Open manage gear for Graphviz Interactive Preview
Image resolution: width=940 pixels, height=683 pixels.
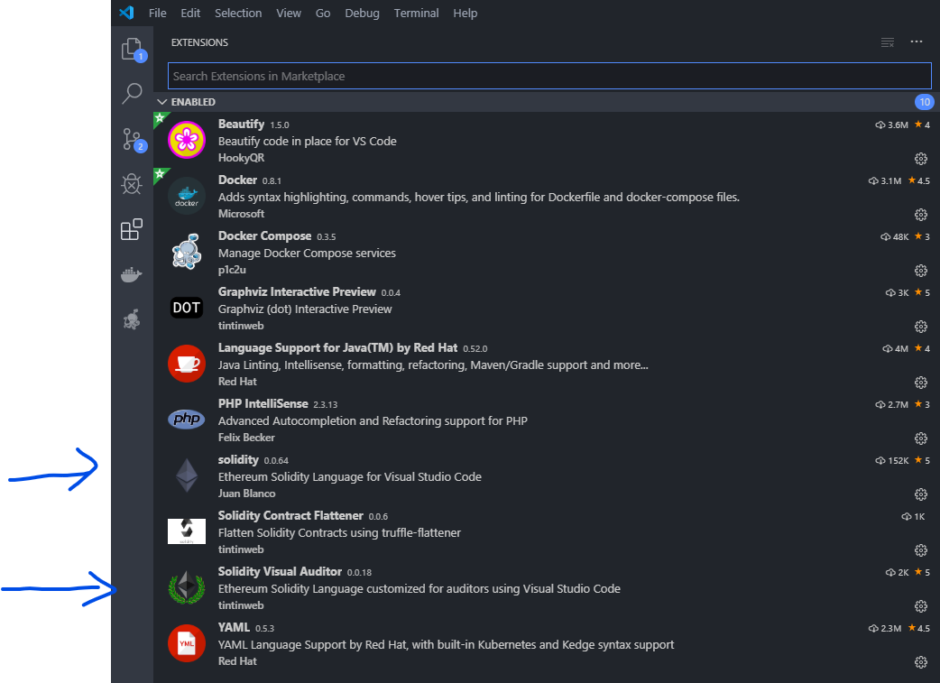click(921, 327)
